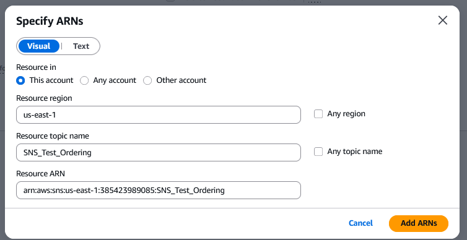The width and height of the screenshot is (467, 240).
Task: Click the Resource ARN label
Action: click(40, 174)
